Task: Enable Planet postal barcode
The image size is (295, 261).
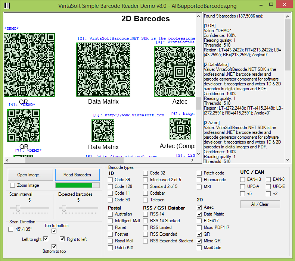Action: click(111, 227)
